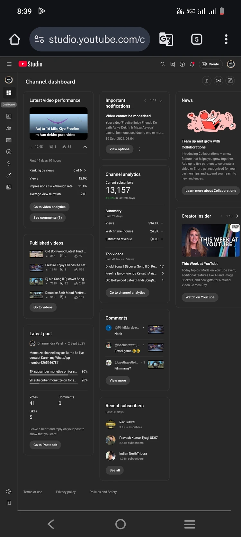Go to next Creator Insider card
Viewport: 241px width, 537px height.
pyautogui.click(x=237, y=216)
